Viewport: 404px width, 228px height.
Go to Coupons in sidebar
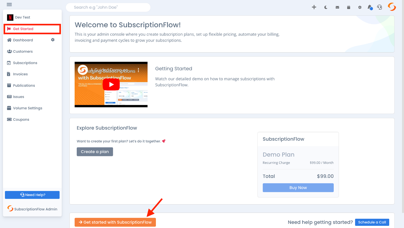tap(32, 119)
